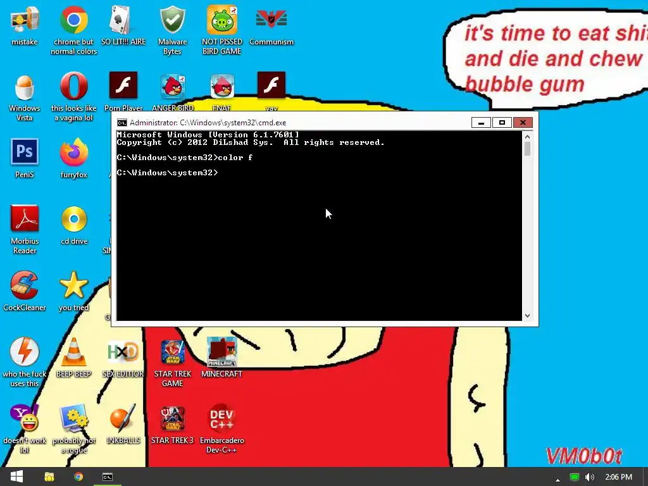This screenshot has width=648, height=486.
Task: Select the Yahoo 'doesn't work lol' icon
Action: [25, 418]
